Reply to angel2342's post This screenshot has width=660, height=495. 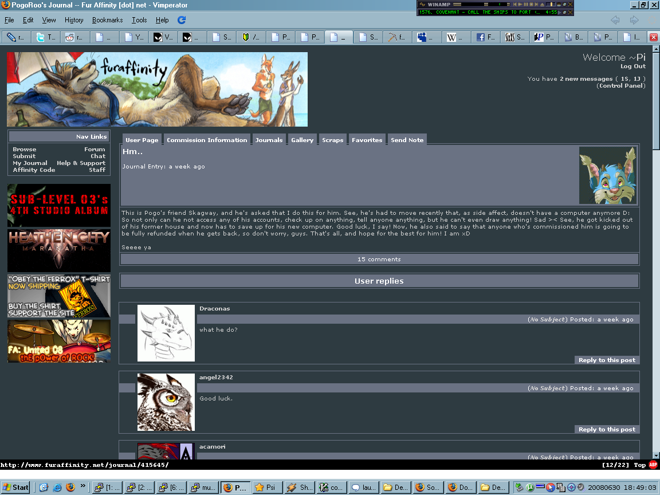click(x=607, y=429)
